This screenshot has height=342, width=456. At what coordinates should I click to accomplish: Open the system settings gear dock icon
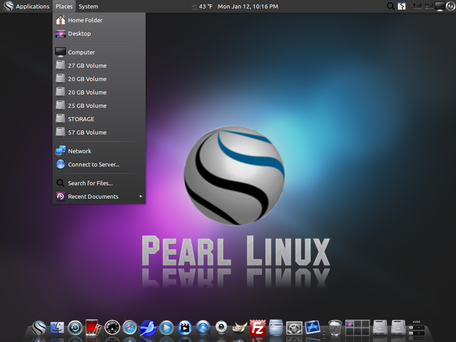point(294,328)
